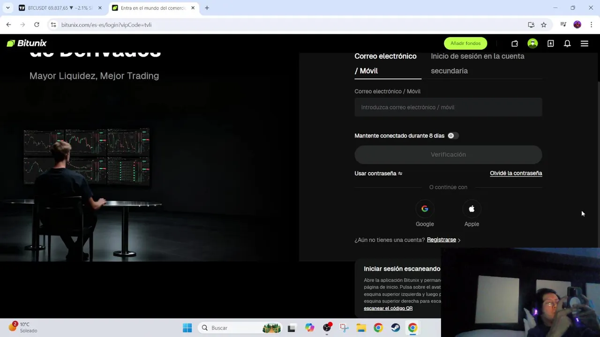Open the Bitunix wallet icon

point(515,44)
